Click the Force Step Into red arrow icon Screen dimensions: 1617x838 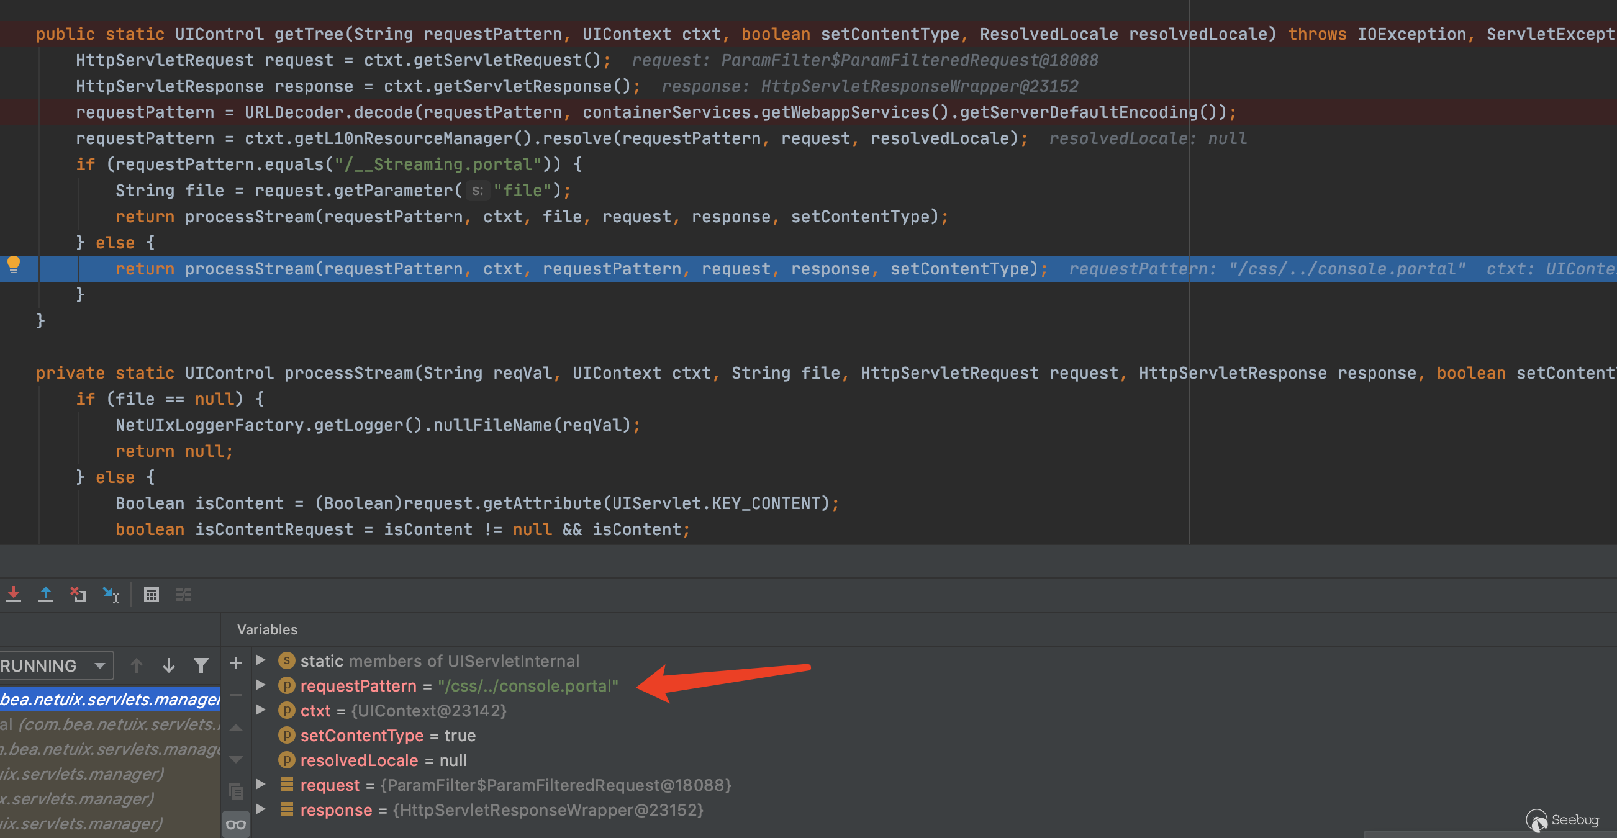click(x=14, y=594)
